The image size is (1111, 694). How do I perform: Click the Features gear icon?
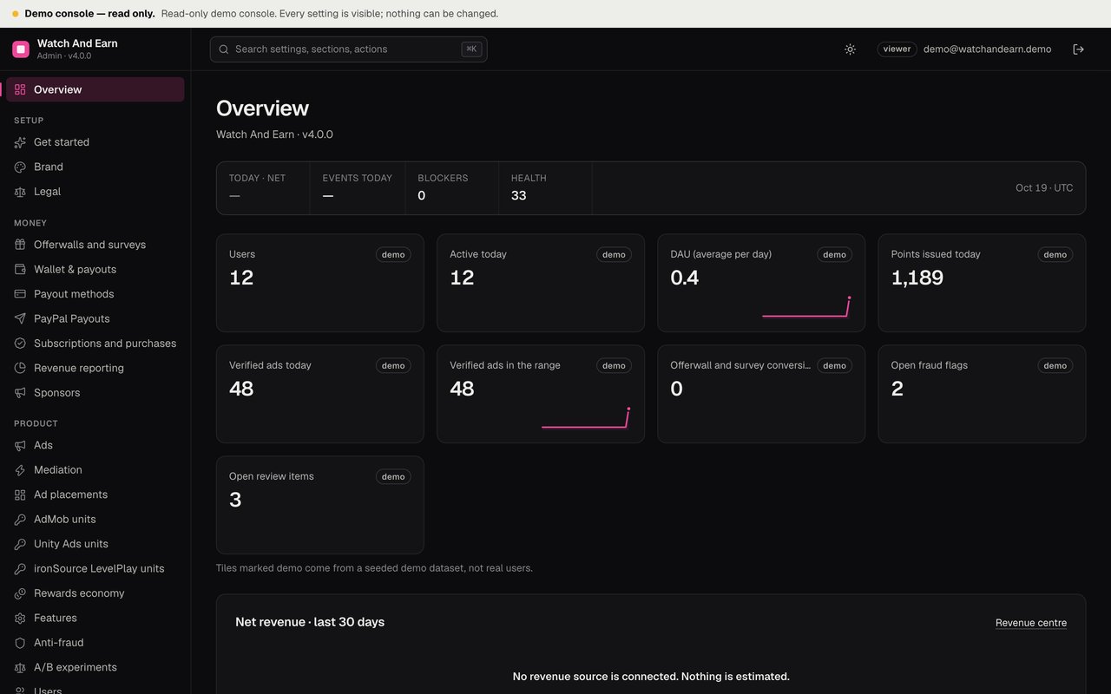click(20, 619)
